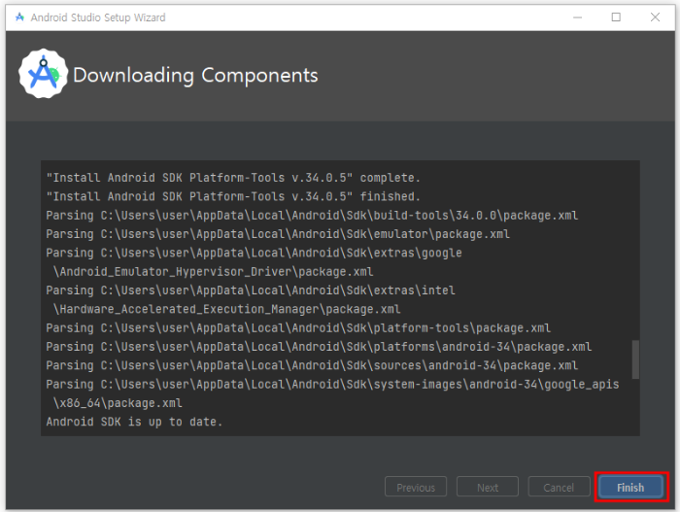
Task: Click the log output scrollbar thumb
Action: coord(635,359)
